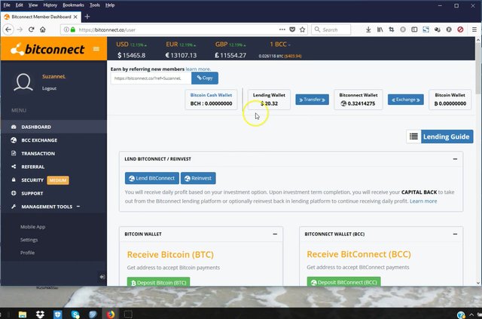Screen dimensions: 482x319
Task: Open the new tab plus button
Action: click(x=87, y=17)
